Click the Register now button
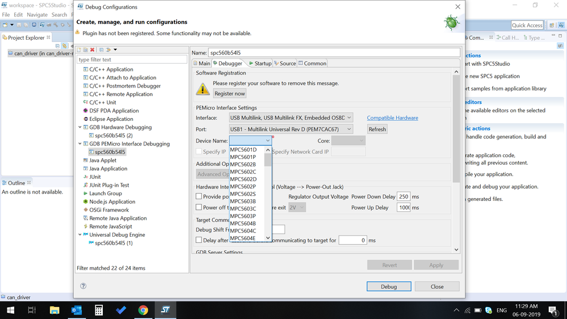This screenshot has height=319, width=567. coord(230,93)
